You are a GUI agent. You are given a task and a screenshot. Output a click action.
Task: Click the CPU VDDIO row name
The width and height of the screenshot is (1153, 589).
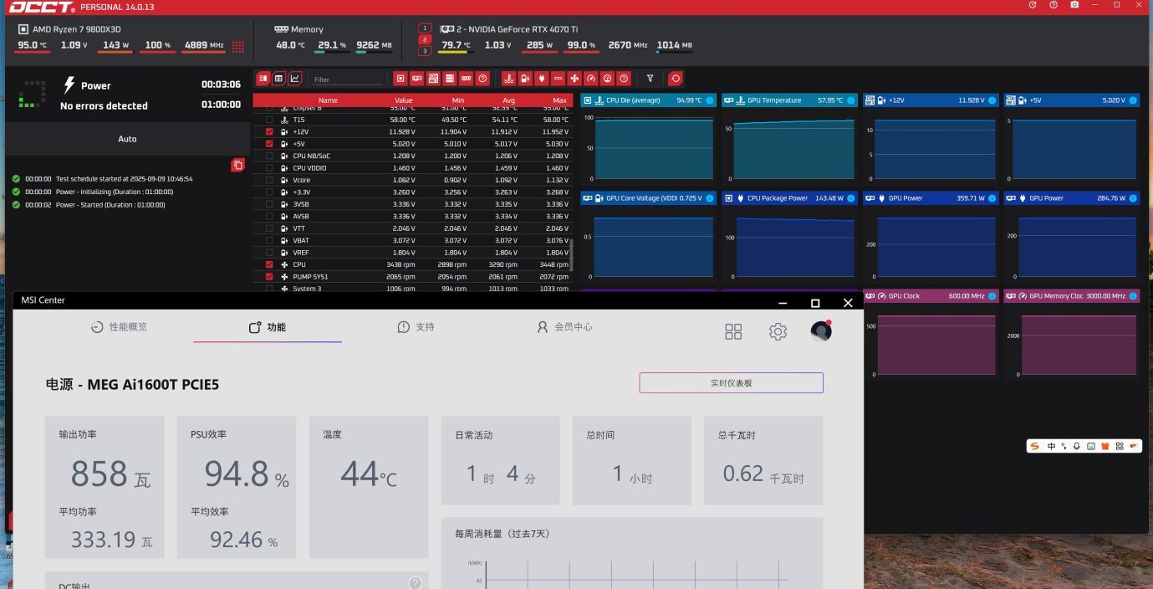pos(309,168)
